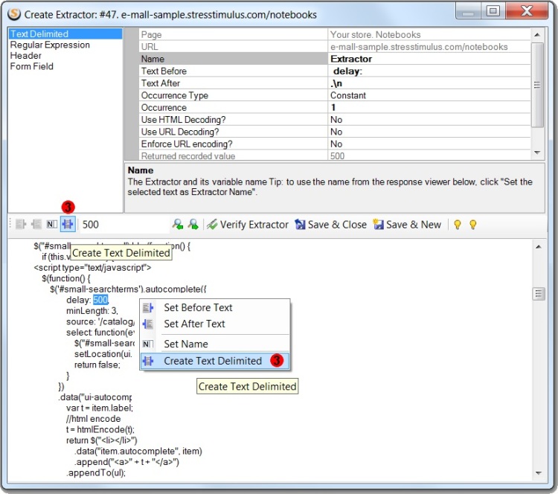Click the Set After Text menu icon
The image size is (558, 494).
point(148,324)
